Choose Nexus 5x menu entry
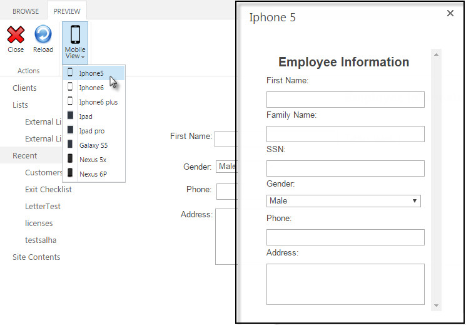Screen dimensions: 466x325 pyautogui.click(x=94, y=159)
